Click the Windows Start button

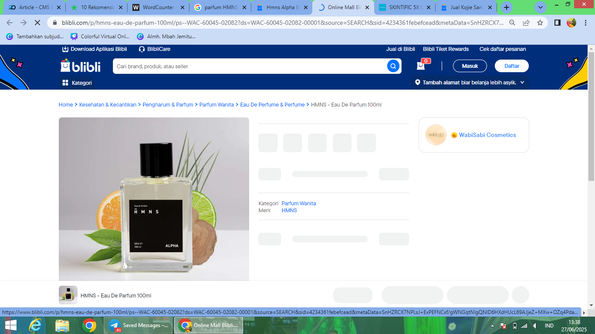click(10, 325)
